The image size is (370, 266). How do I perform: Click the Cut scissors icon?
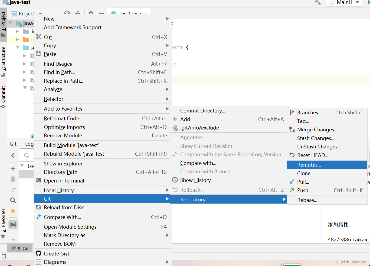pyautogui.click(x=38, y=37)
